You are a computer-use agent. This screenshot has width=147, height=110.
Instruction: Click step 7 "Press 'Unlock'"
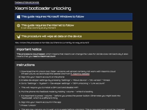[x=29, y=105]
